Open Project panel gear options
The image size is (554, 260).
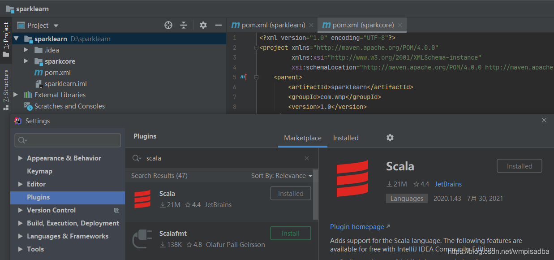[203, 26]
